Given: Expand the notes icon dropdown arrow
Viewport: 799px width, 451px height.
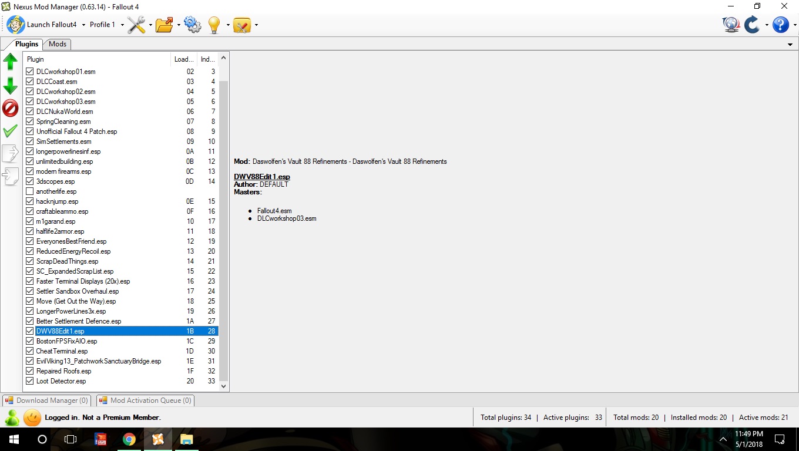Looking at the screenshot, I should (x=256, y=25).
